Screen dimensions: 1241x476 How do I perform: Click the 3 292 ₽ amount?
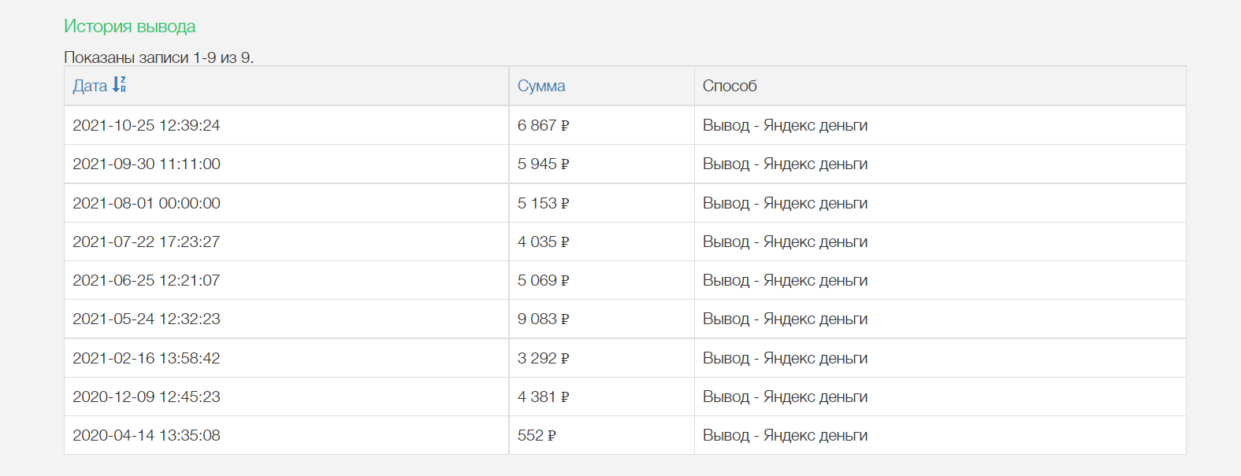[543, 358]
